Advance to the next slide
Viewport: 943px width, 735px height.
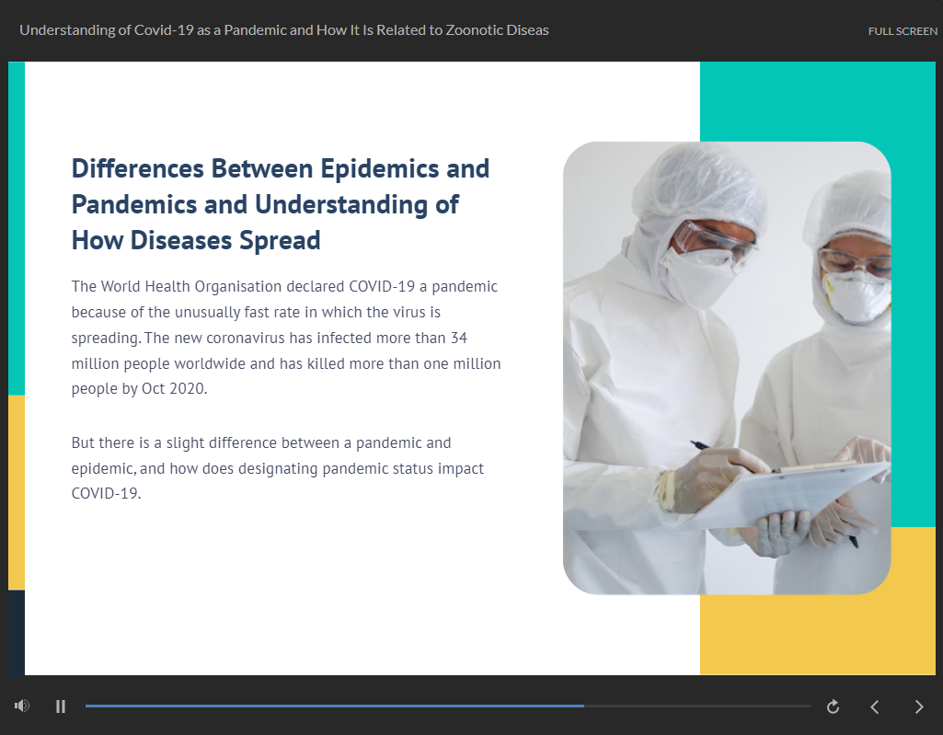918,706
